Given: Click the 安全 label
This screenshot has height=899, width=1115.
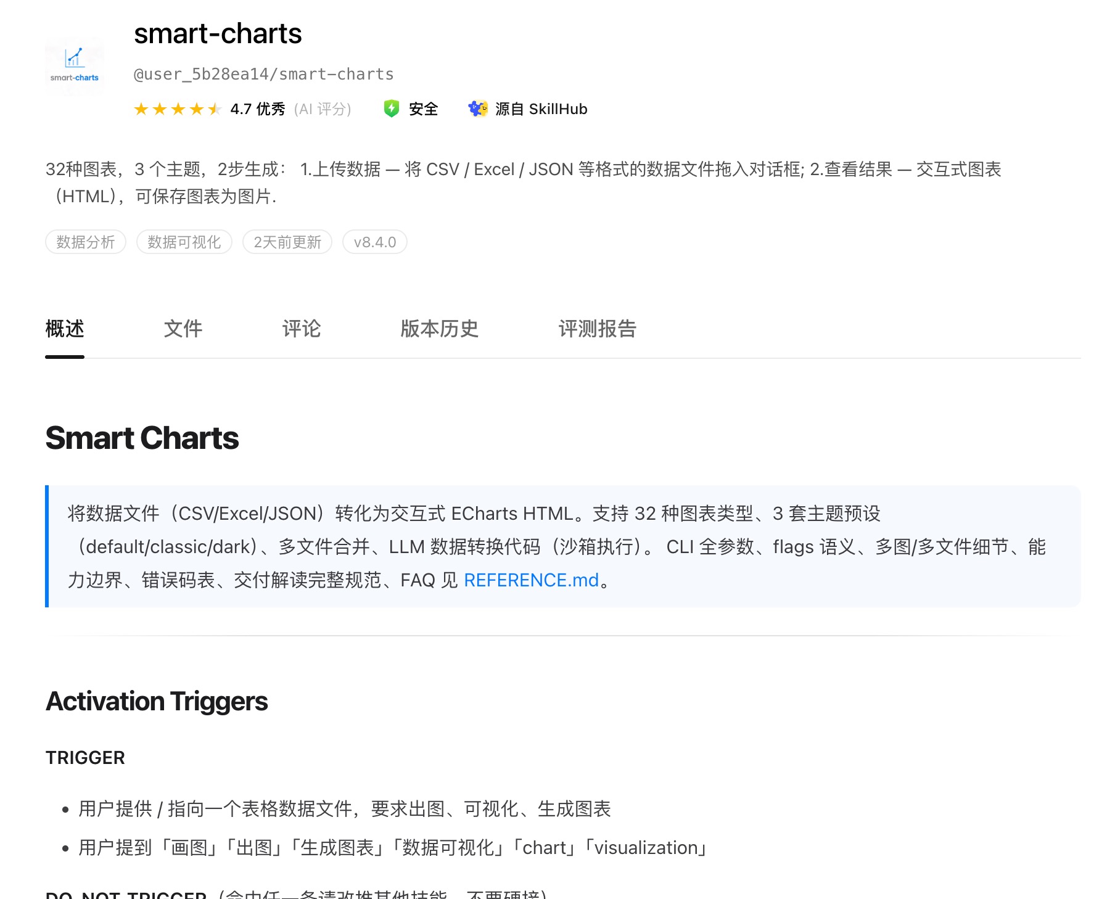Looking at the screenshot, I should [424, 109].
